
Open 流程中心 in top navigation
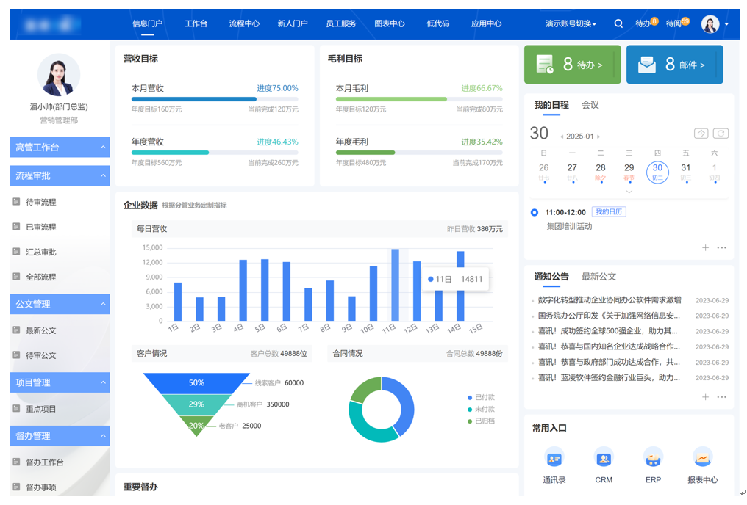point(244,23)
